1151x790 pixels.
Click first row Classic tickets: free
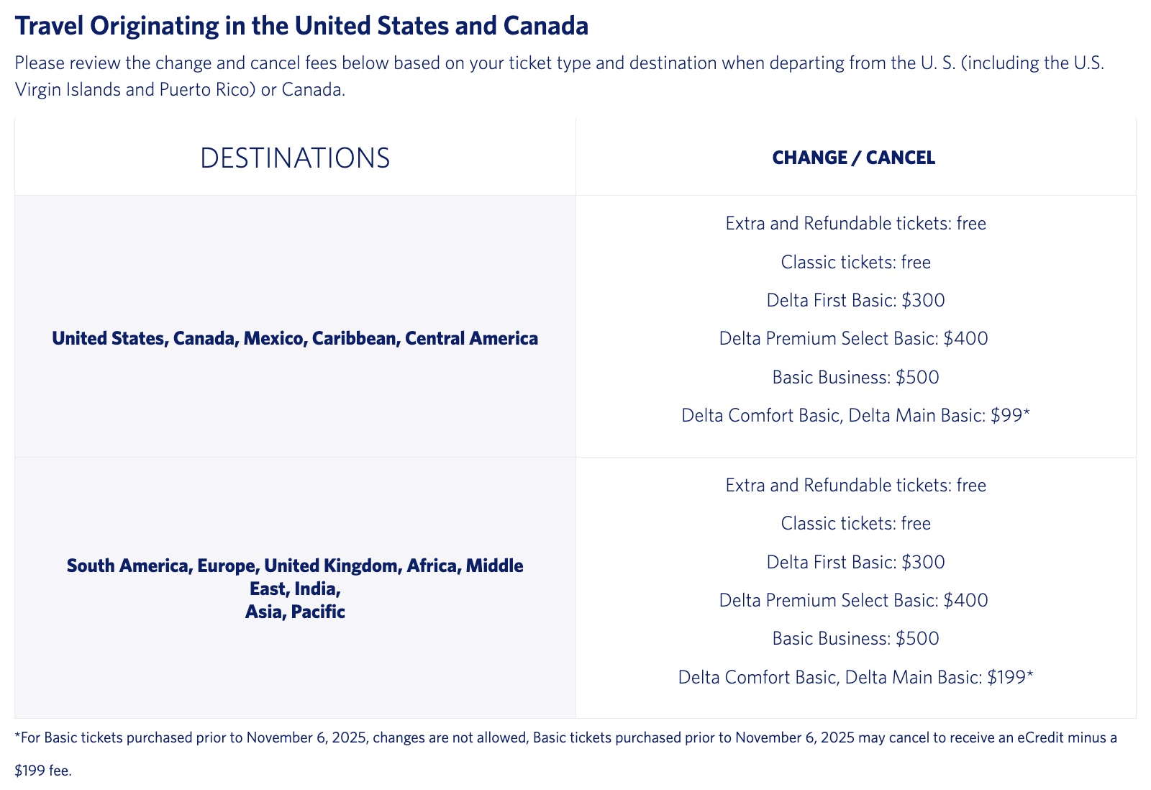856,262
